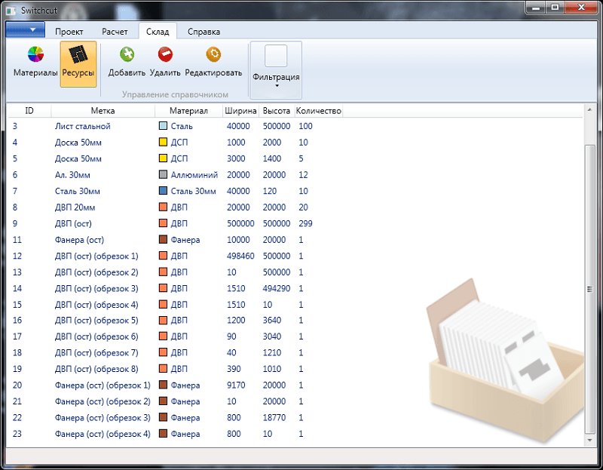The height and width of the screenshot is (470, 603).
Task: Click the Аллюминий material name
Action: click(194, 175)
